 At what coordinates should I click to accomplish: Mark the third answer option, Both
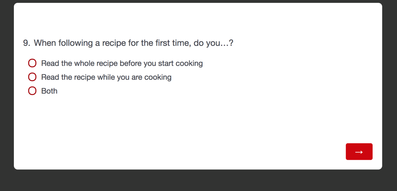click(x=32, y=91)
